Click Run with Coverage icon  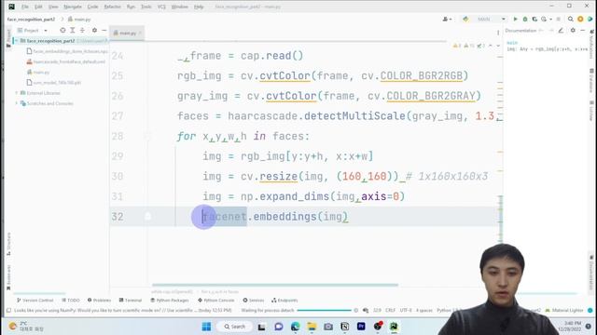535,19
